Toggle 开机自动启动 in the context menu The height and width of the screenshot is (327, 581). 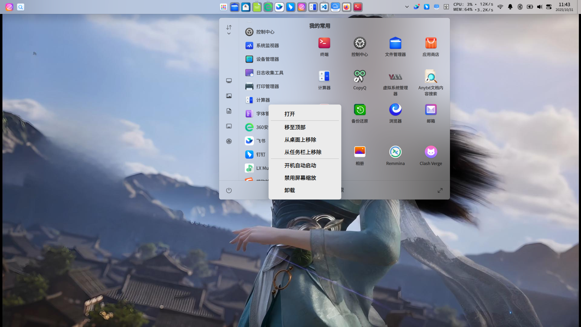click(305, 165)
